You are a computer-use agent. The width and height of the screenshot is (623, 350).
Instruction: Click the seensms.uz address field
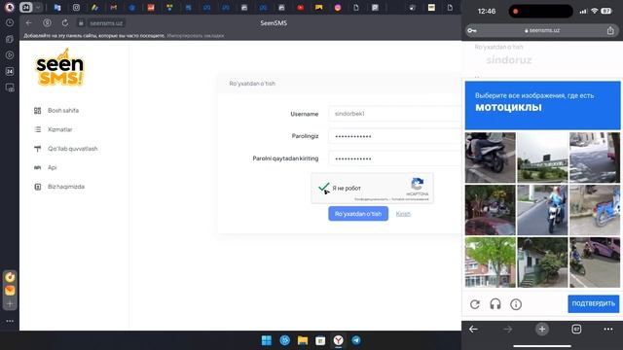(106, 23)
